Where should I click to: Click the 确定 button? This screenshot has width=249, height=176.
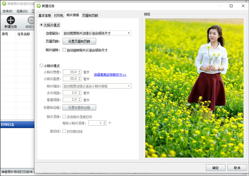[x=215, y=168]
